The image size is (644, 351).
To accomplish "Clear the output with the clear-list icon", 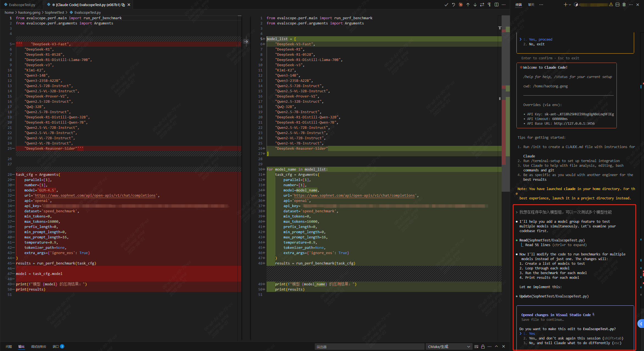I will (x=476, y=347).
